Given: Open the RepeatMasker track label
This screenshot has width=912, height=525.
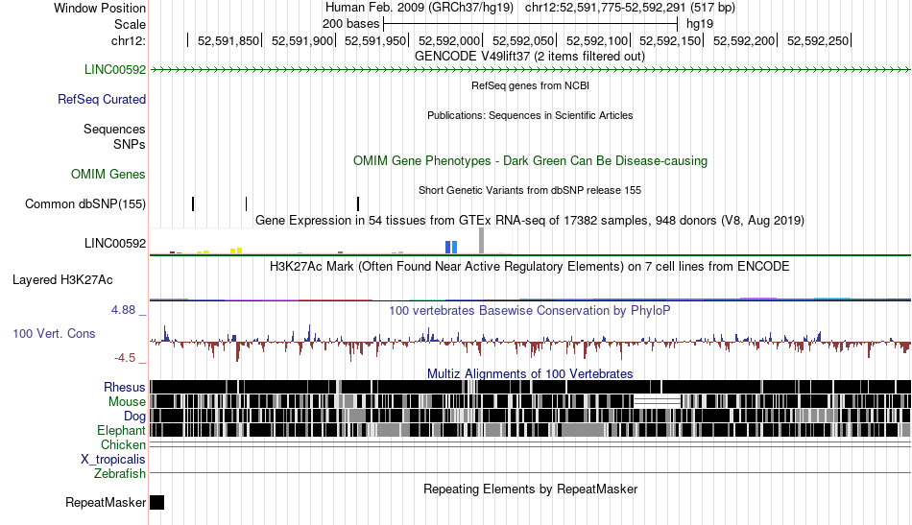Looking at the screenshot, I should (106, 503).
